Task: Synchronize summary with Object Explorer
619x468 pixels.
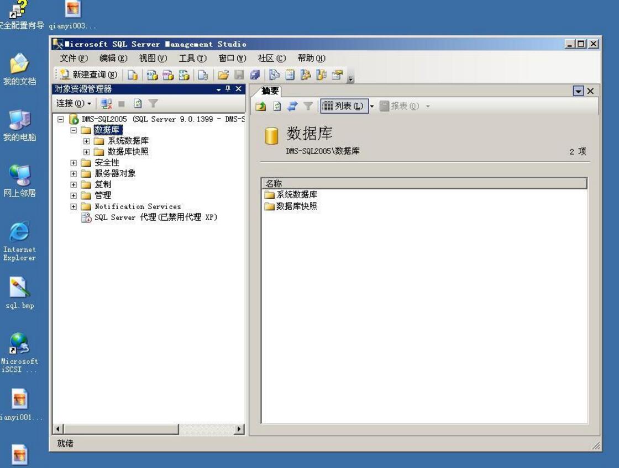Action: pos(292,106)
